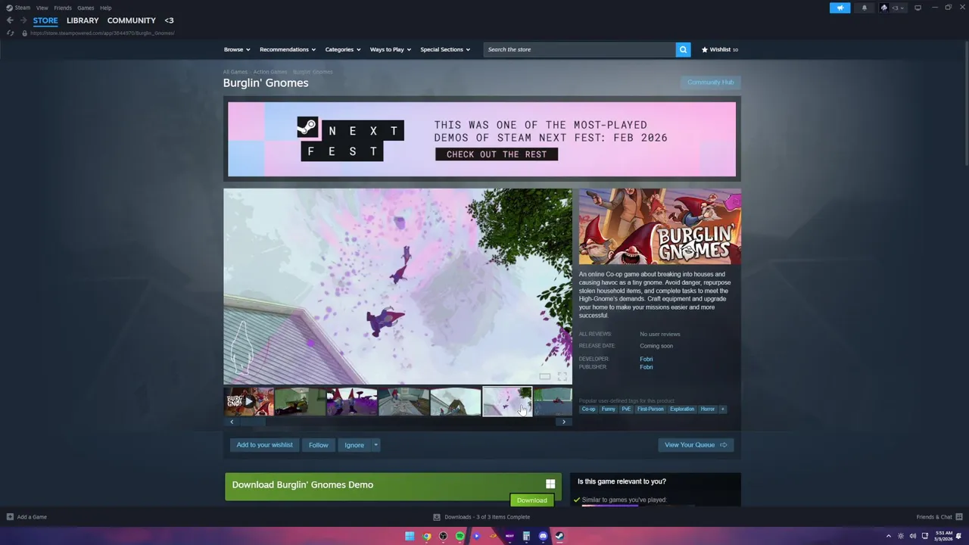Open the Wishlist link
Screen dimensions: 969x545
click(719, 49)
